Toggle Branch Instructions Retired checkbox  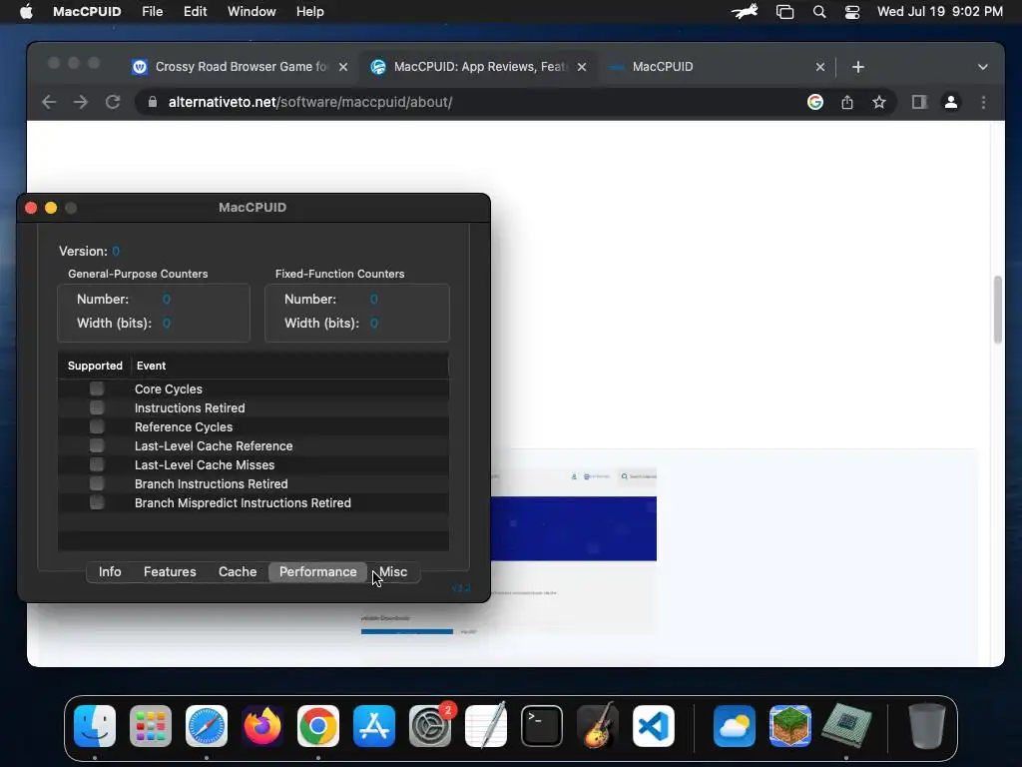[x=97, y=483]
